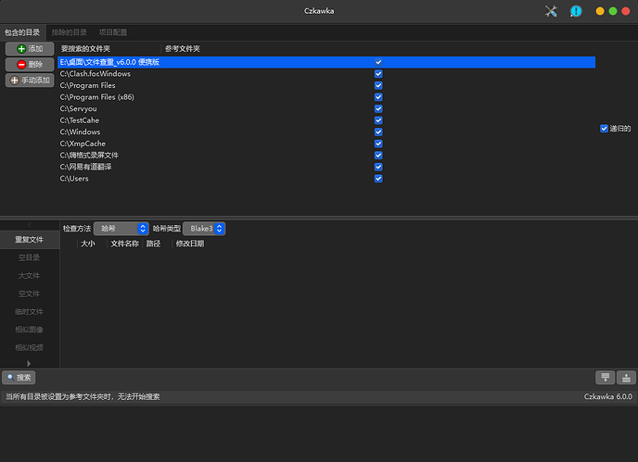Viewport: 638px width, 462px height.
Task: Open the Blake3 hash type dropdown
Action: pyautogui.click(x=204, y=228)
